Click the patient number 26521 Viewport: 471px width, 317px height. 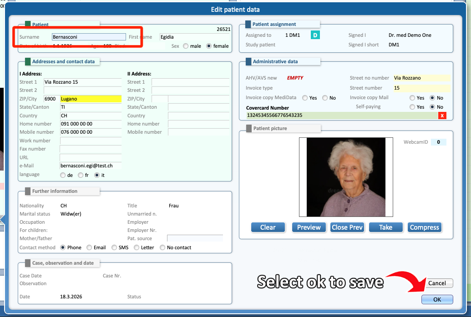point(223,29)
